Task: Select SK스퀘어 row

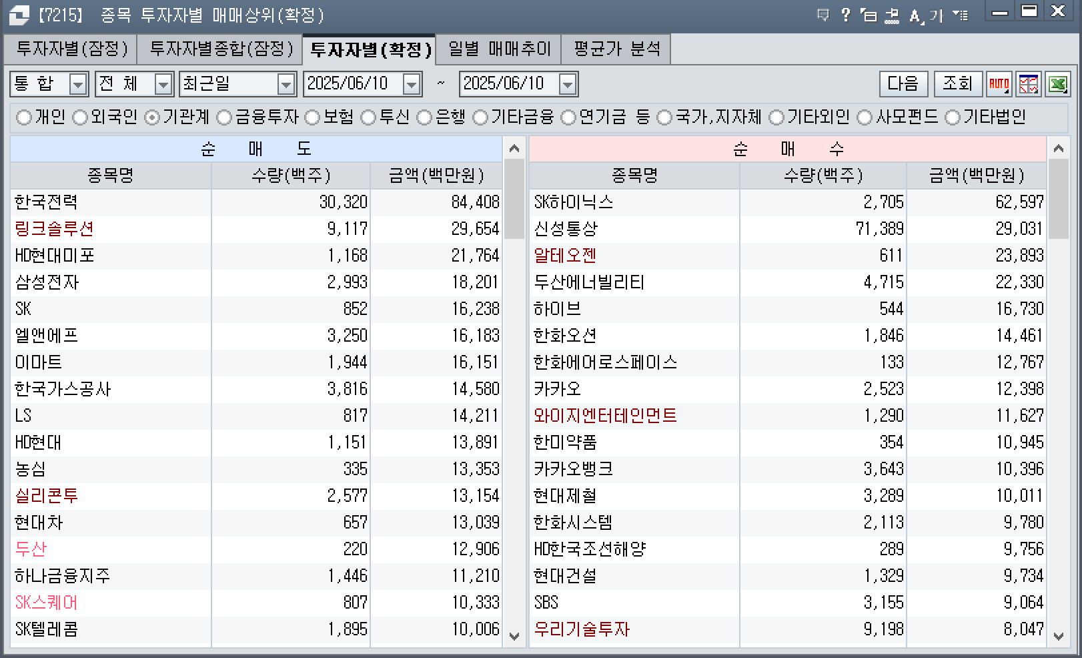Action: tap(256, 603)
